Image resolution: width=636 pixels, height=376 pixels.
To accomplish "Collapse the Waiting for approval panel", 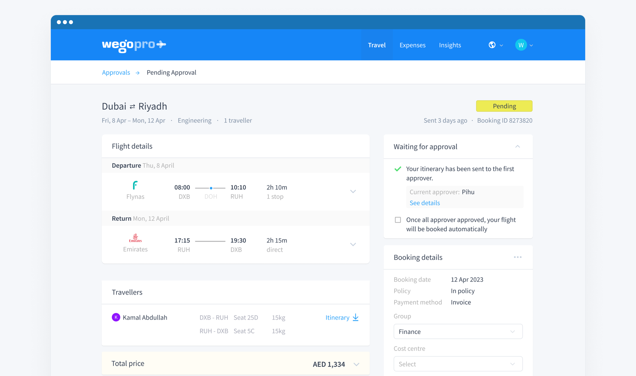I will point(518,146).
